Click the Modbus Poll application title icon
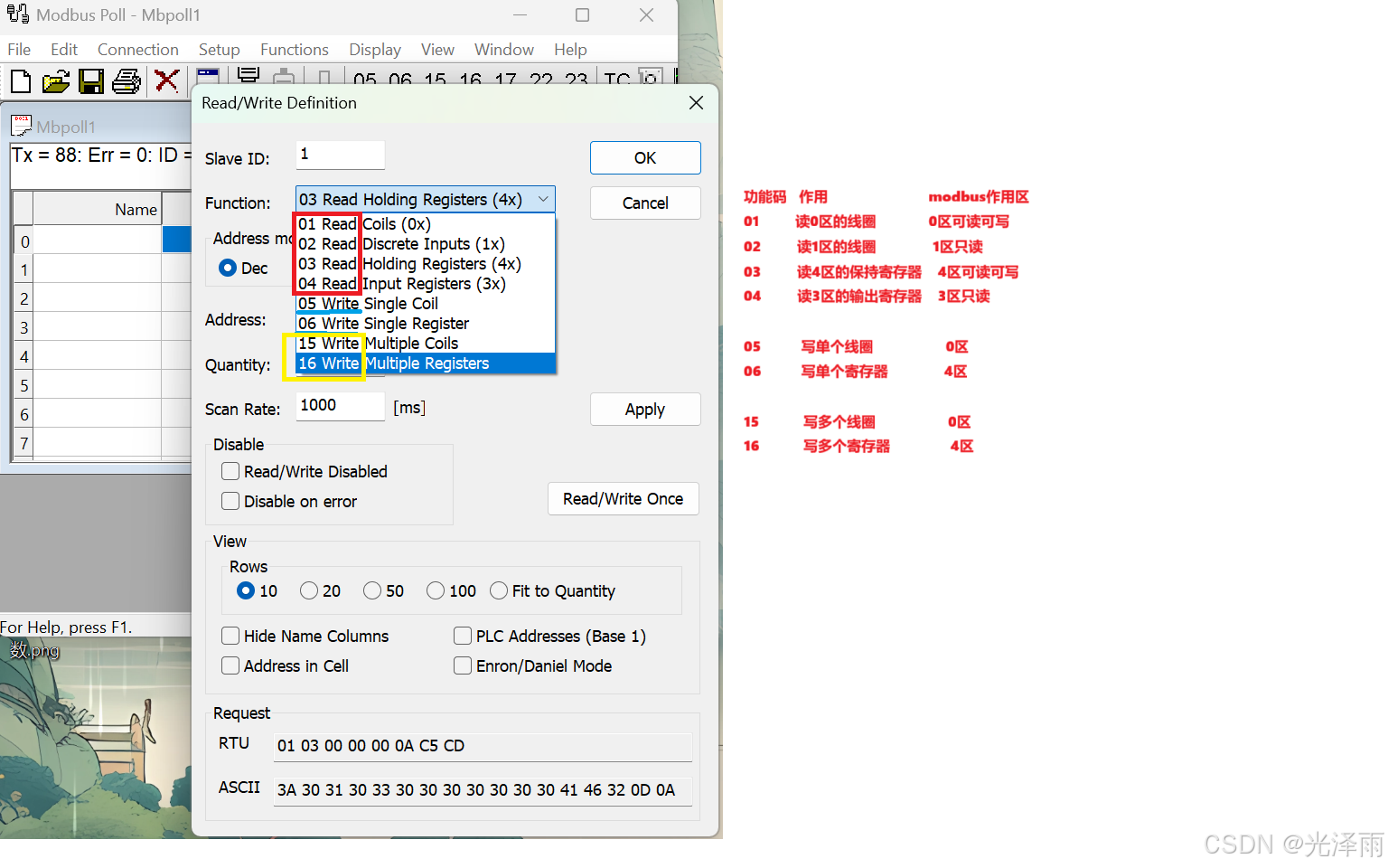Image resolution: width=1388 pixels, height=868 pixels. click(18, 14)
